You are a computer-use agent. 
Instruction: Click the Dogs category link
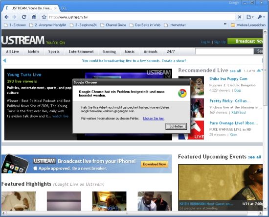pos(238,90)
